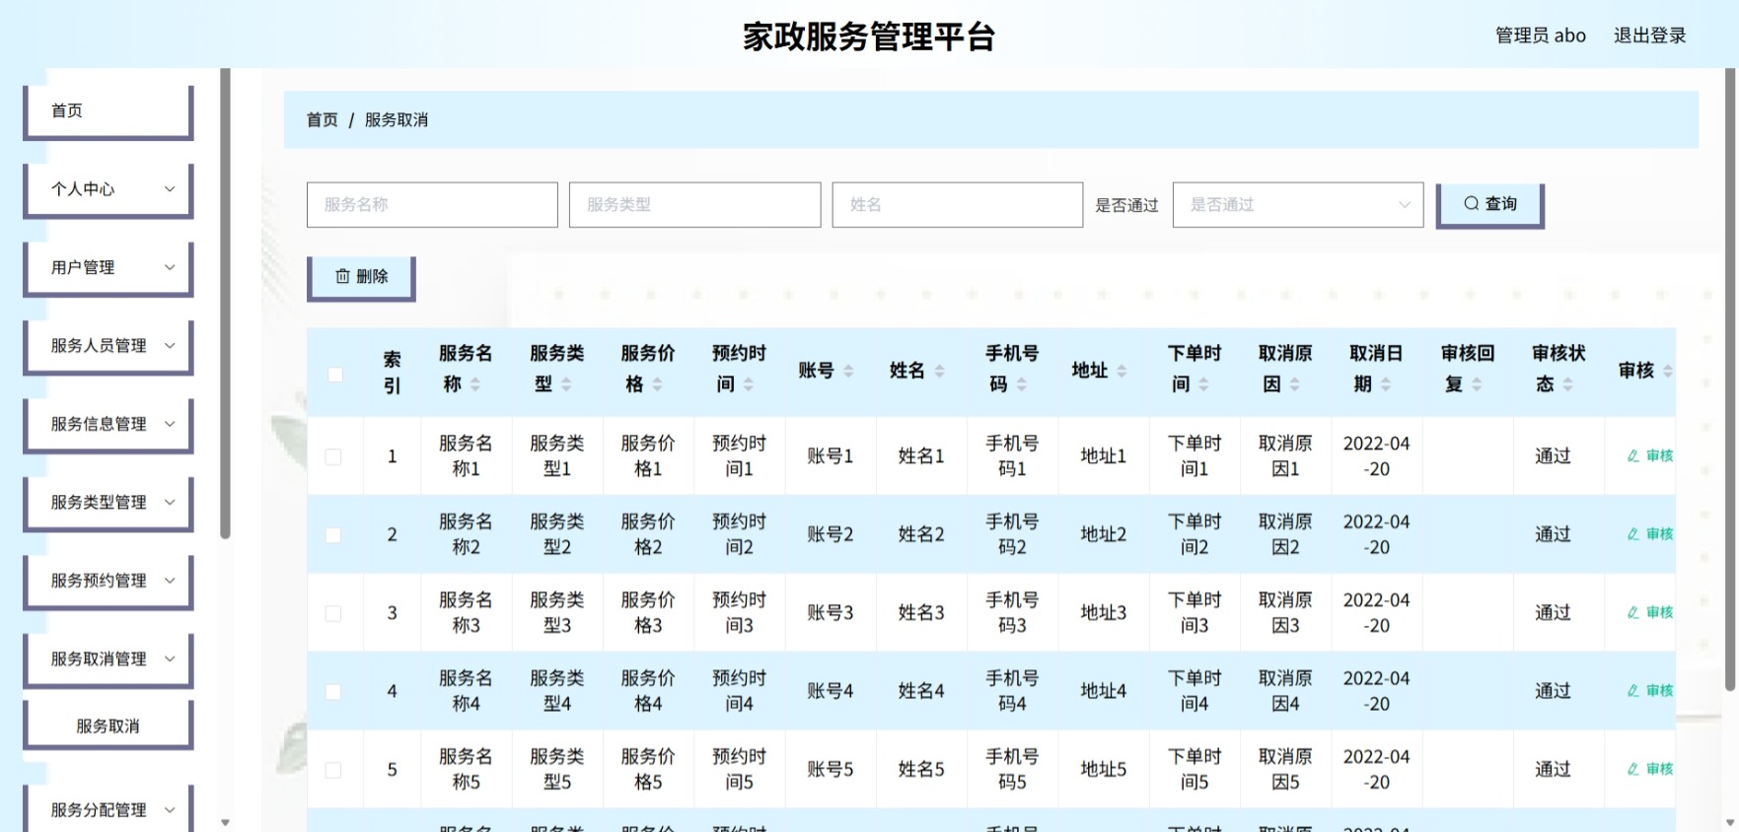Image resolution: width=1739 pixels, height=832 pixels.
Task: Sort by 取消日期 column arrows
Action: click(1386, 384)
